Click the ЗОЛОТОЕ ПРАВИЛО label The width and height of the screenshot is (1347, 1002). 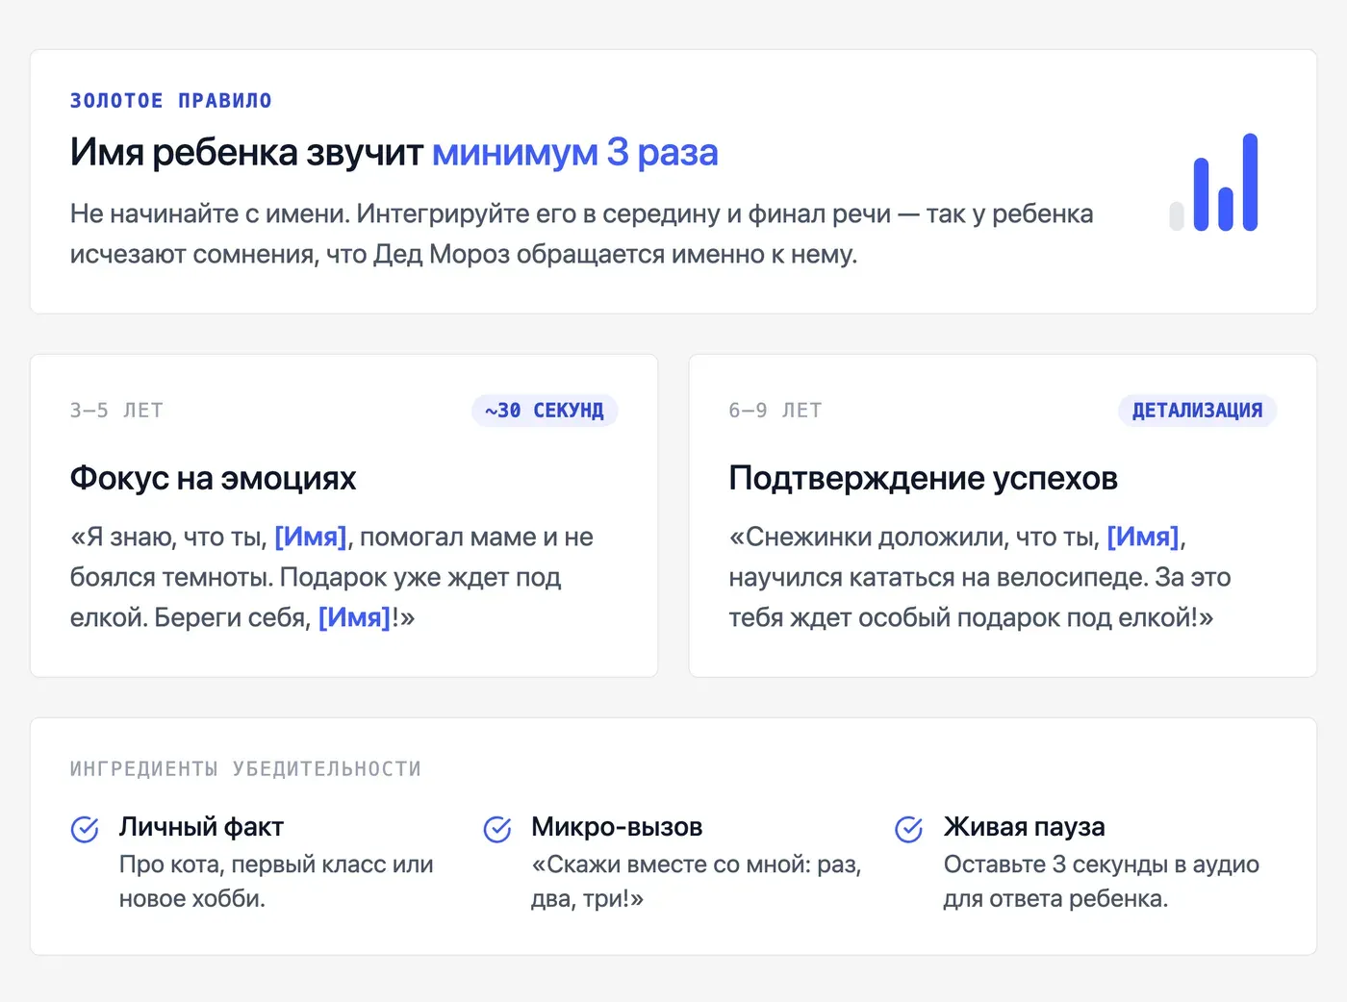pyautogui.click(x=171, y=101)
